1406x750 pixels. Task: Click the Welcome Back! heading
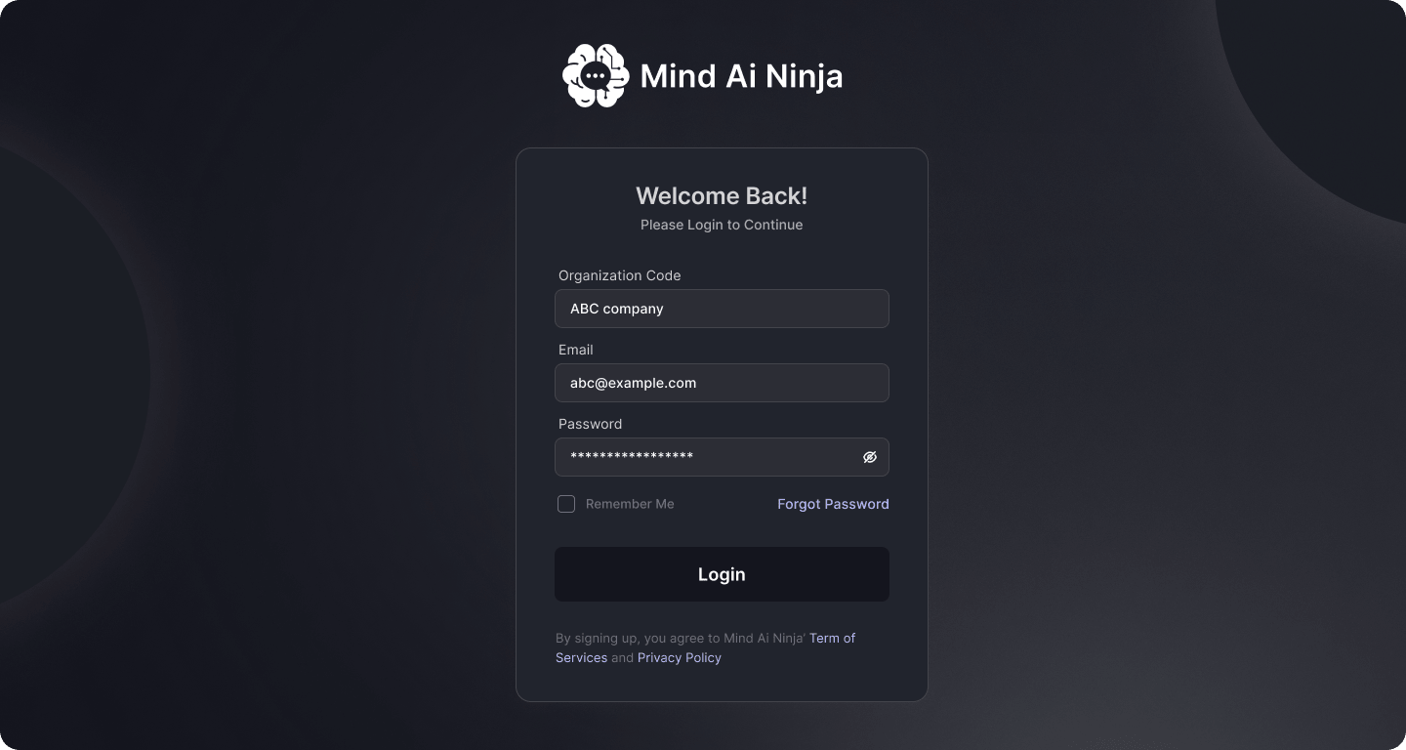722,195
